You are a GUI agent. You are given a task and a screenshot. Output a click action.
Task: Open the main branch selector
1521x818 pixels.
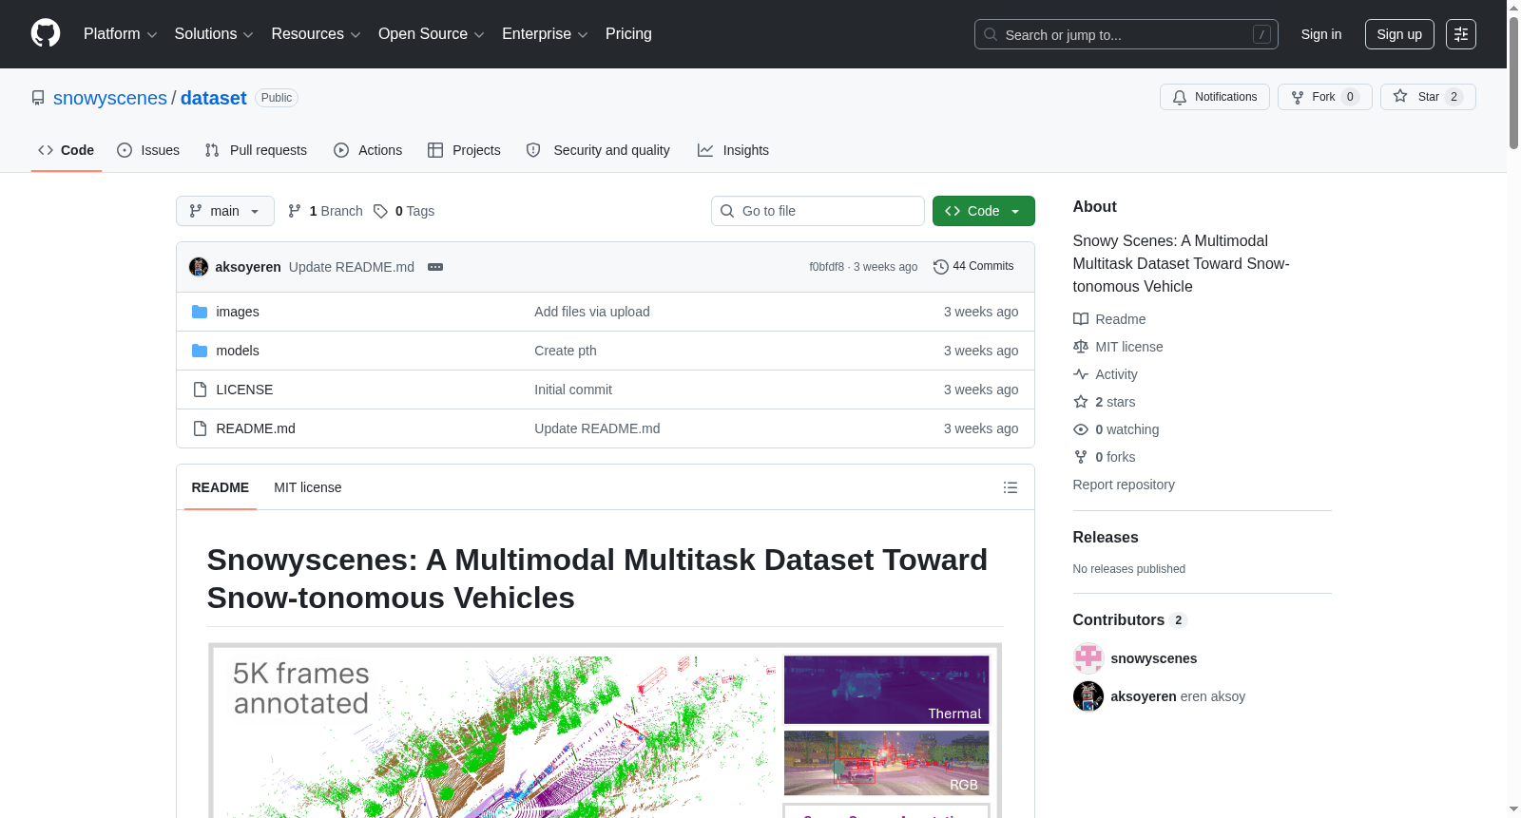pos(225,211)
